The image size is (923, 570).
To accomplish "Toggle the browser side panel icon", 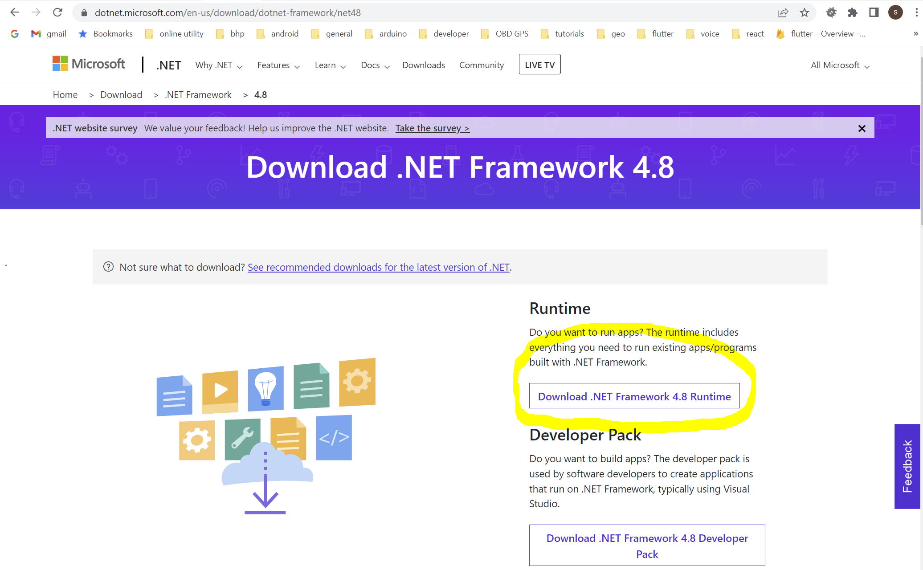I will coord(874,12).
